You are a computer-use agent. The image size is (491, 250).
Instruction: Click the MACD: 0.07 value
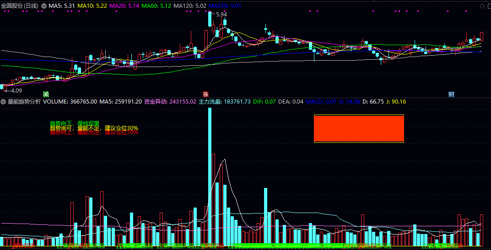point(321,101)
